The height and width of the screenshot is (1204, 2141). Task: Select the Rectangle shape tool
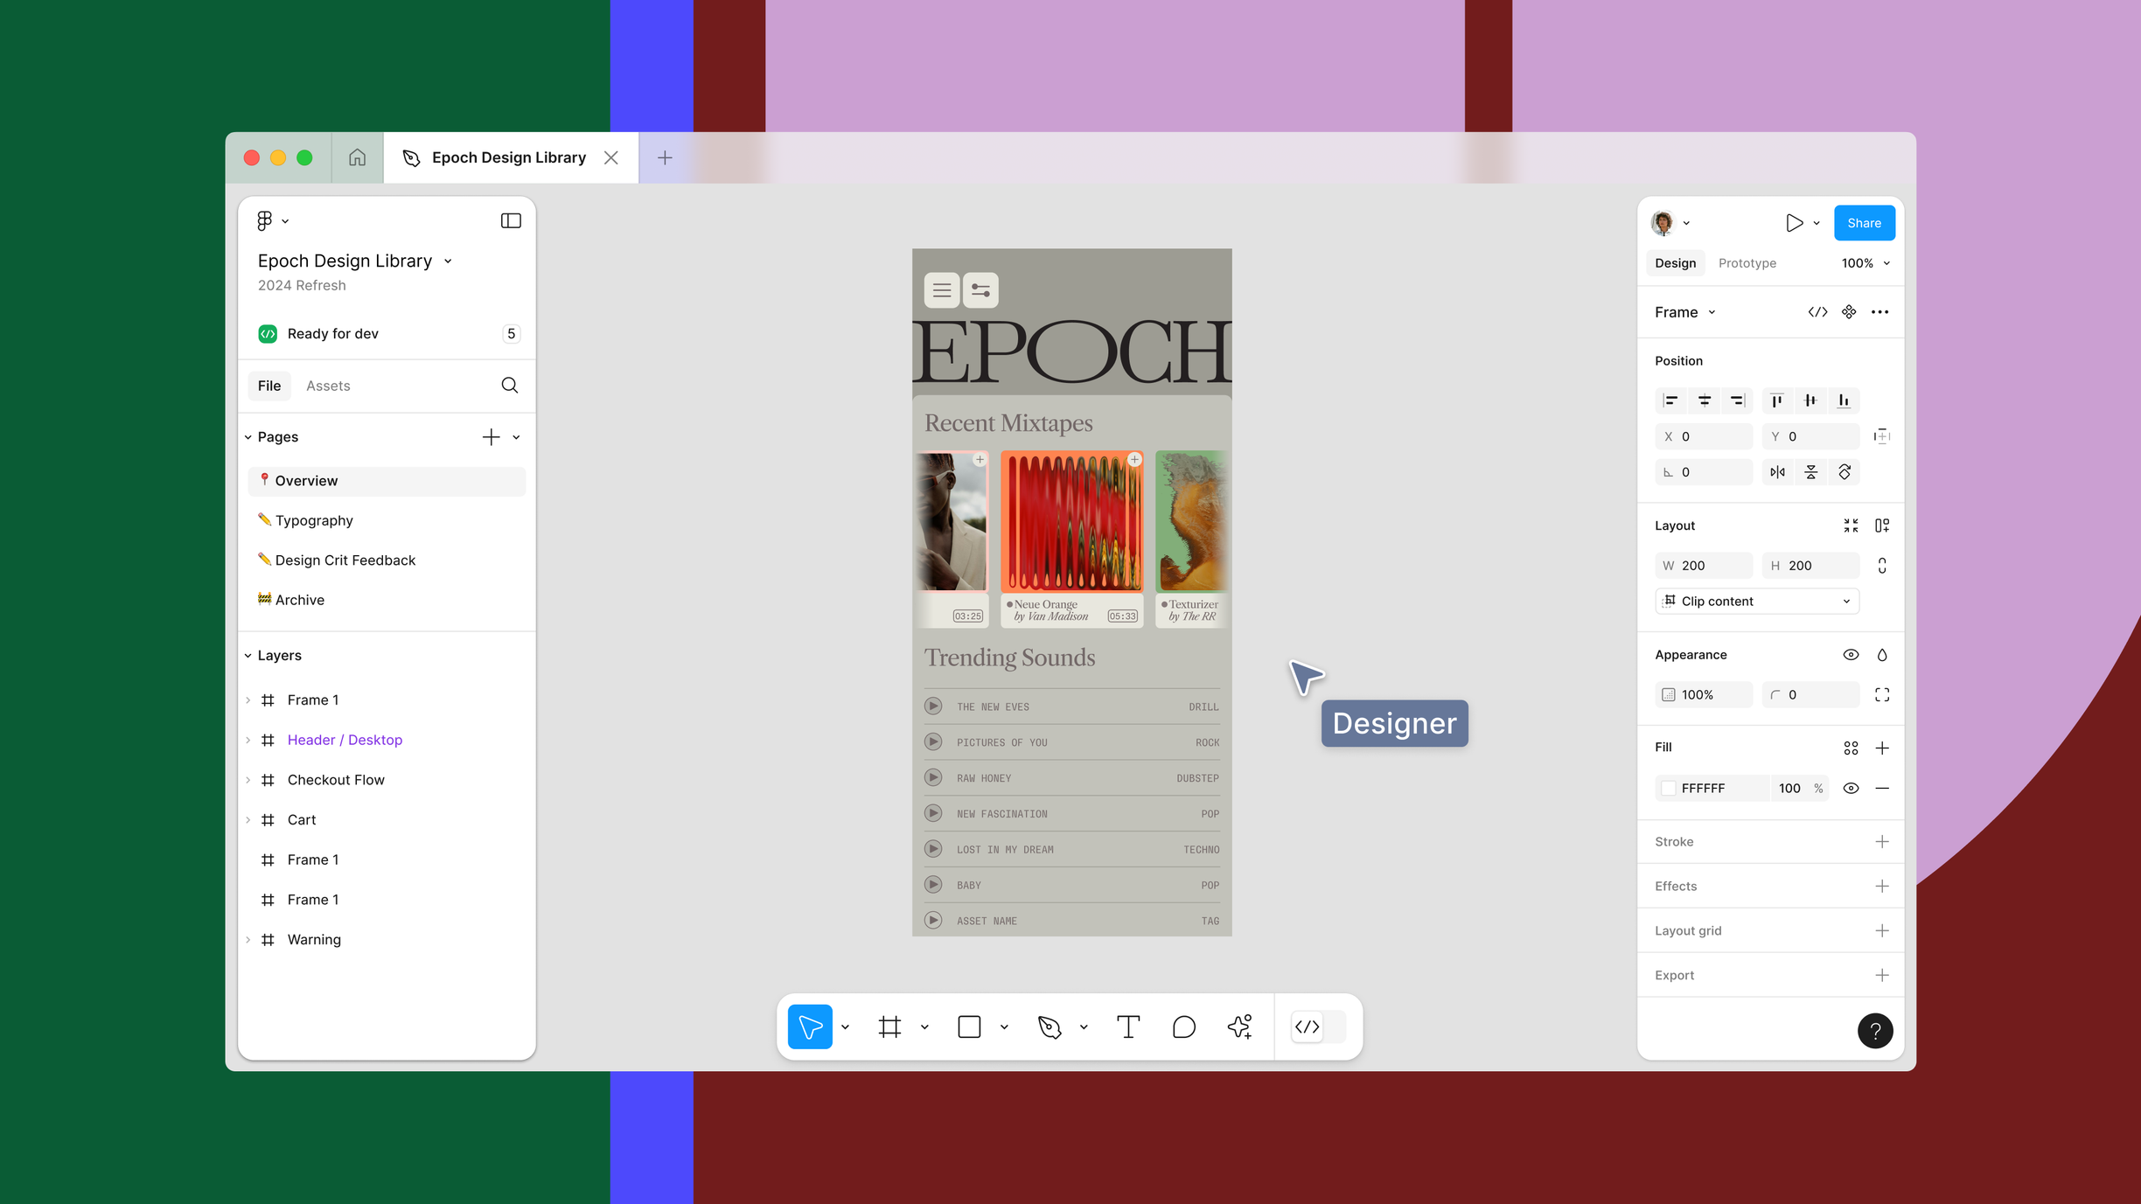(x=969, y=1027)
